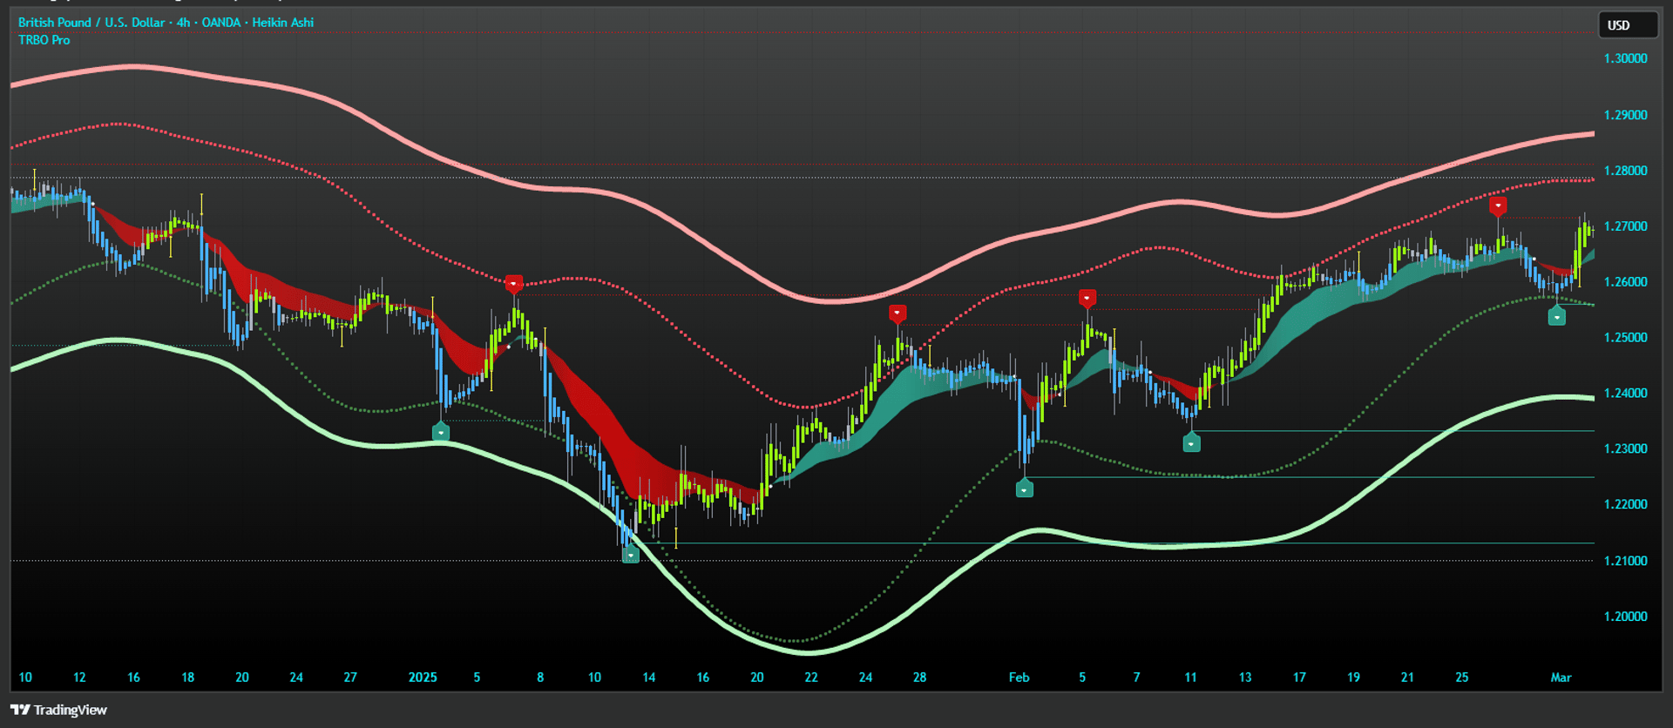Click the 19 date label on the time axis
The height and width of the screenshot is (728, 1673).
[1353, 677]
